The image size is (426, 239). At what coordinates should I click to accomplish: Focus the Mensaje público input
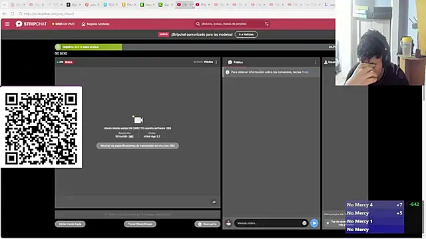[268, 223]
